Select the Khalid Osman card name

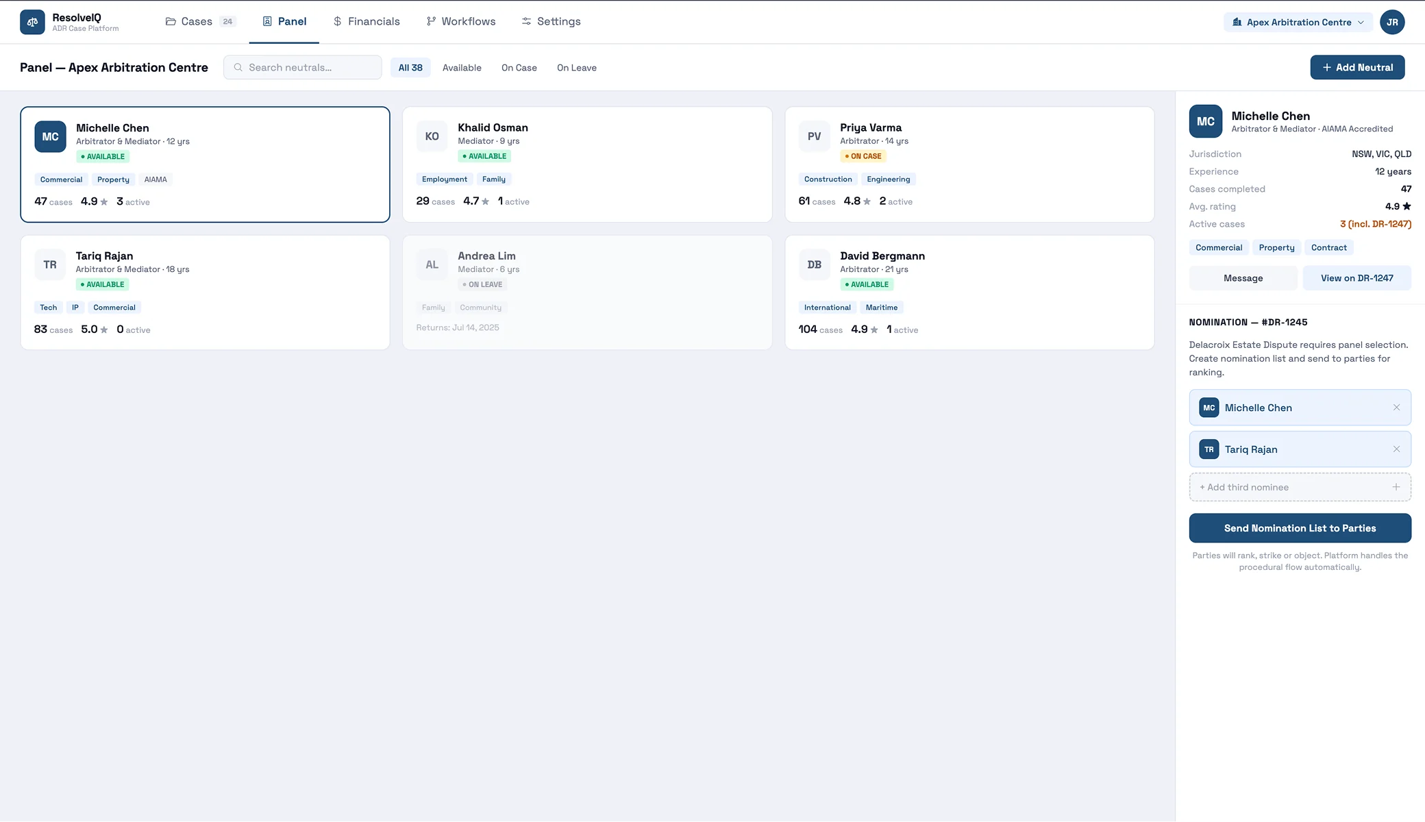click(x=493, y=127)
